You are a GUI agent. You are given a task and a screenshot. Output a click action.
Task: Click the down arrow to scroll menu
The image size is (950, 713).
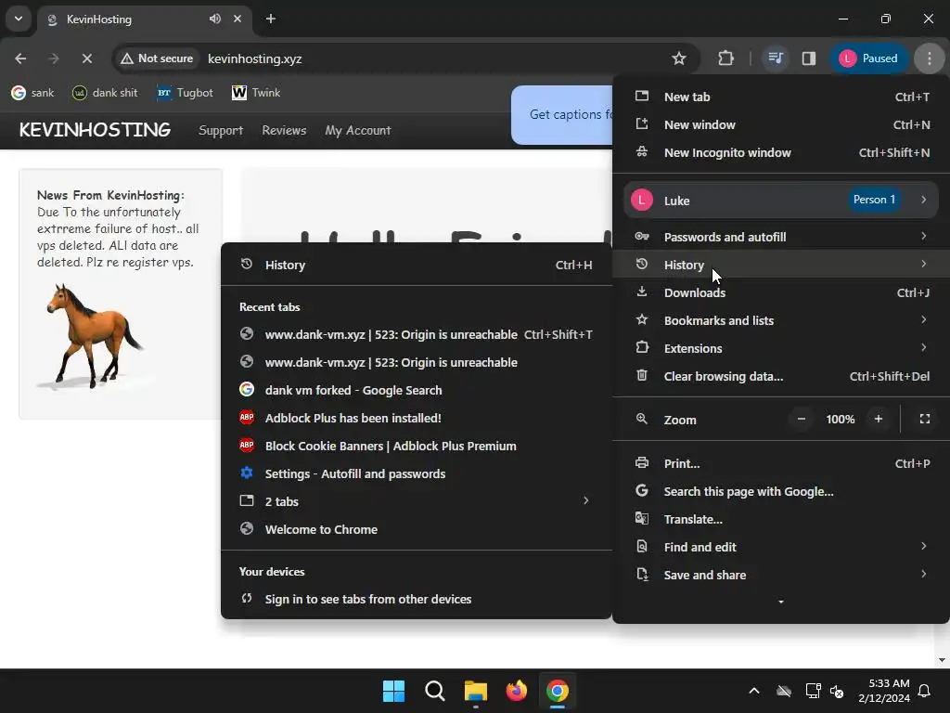point(781,602)
